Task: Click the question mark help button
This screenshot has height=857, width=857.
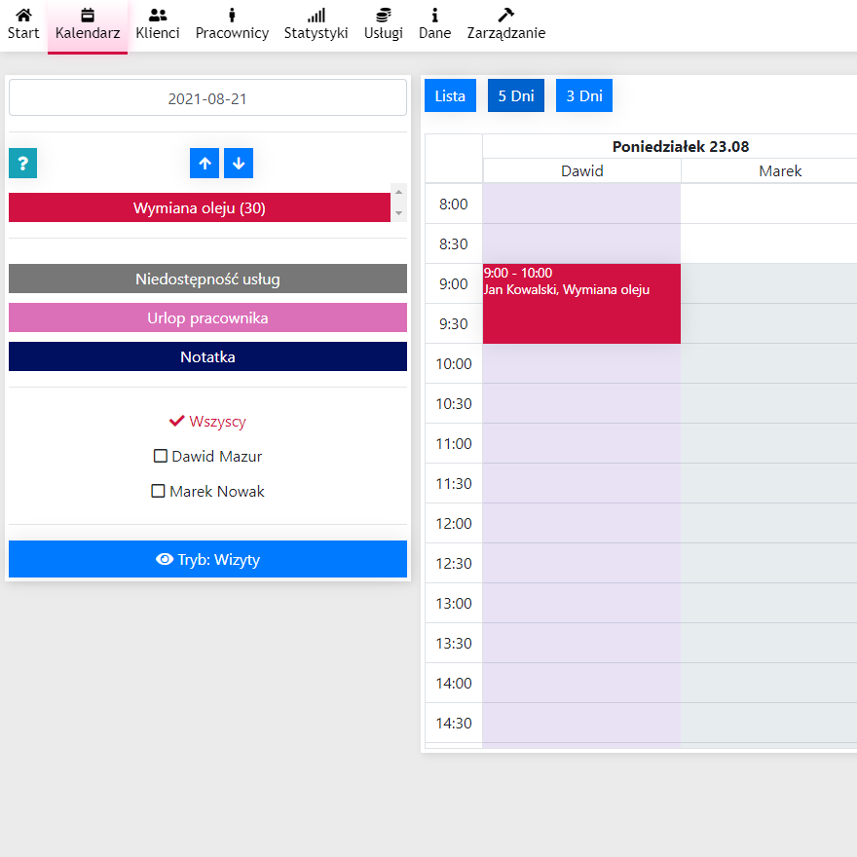Action: point(22,164)
